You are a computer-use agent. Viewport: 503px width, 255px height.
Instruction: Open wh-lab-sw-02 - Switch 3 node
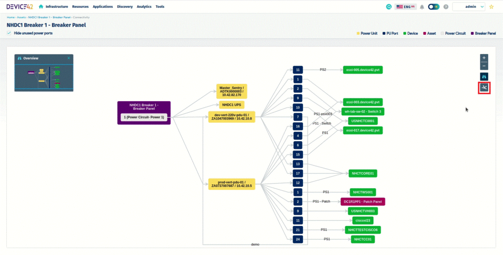(363, 111)
